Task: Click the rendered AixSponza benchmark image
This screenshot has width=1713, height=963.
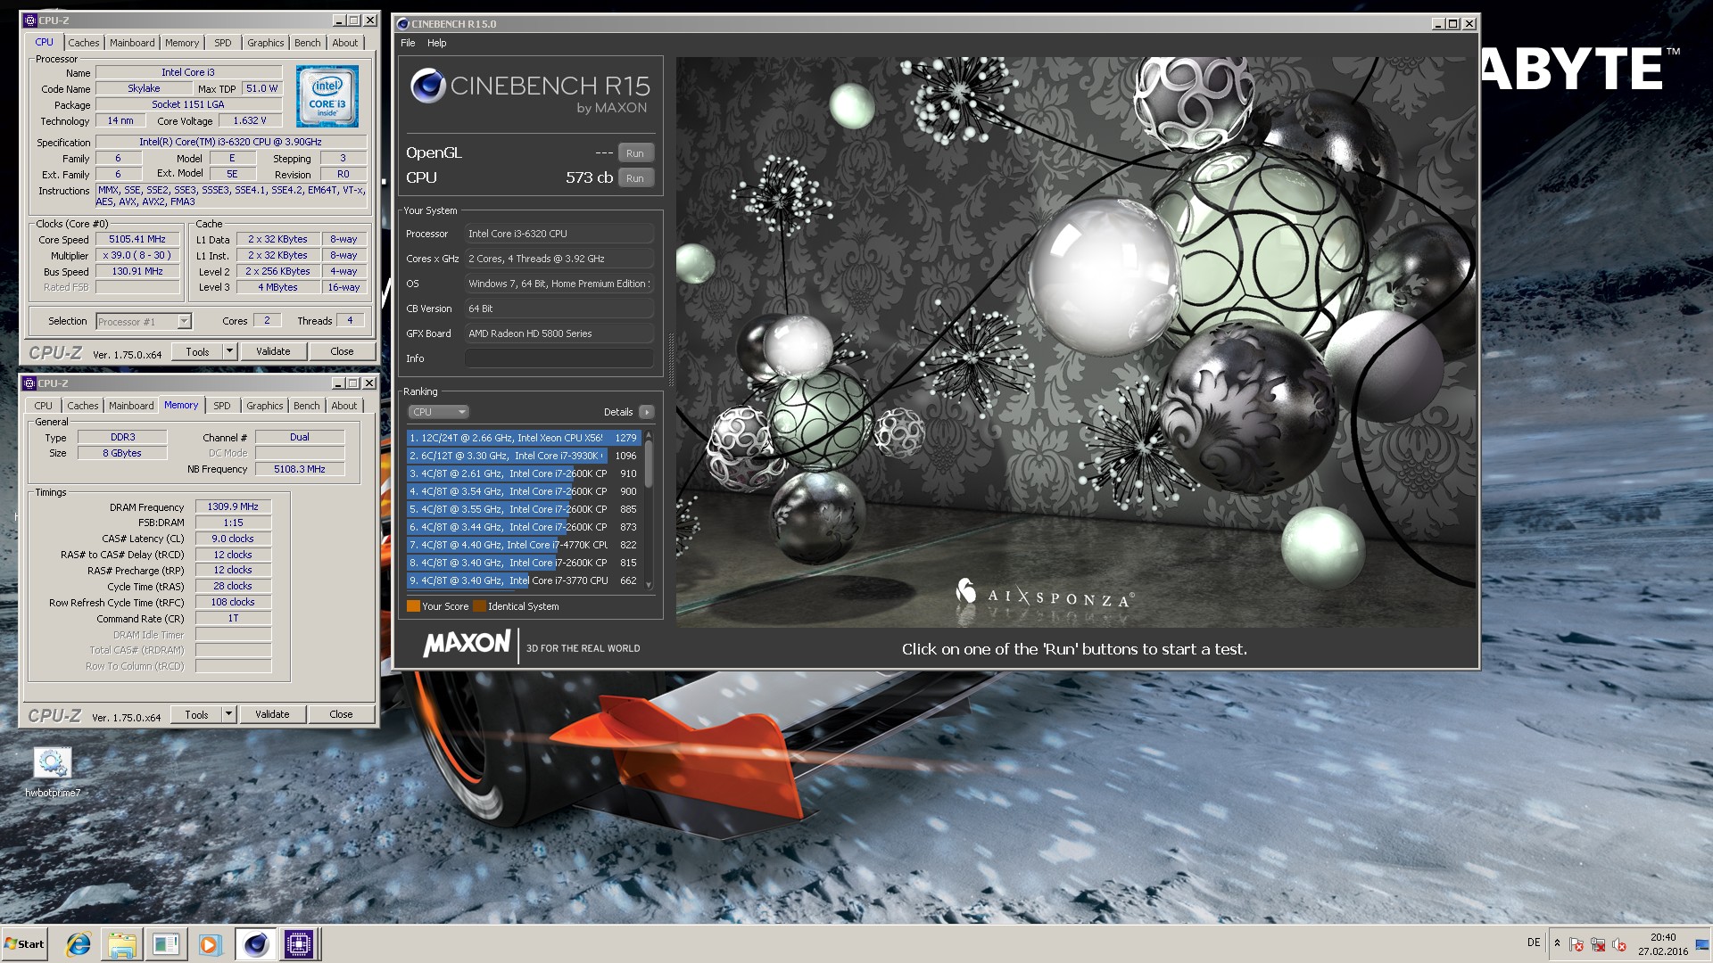Action: [1075, 342]
